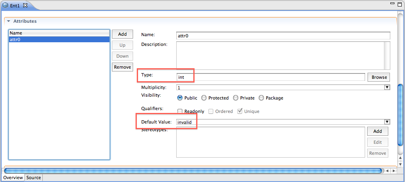Add a new attribute

coord(123,34)
